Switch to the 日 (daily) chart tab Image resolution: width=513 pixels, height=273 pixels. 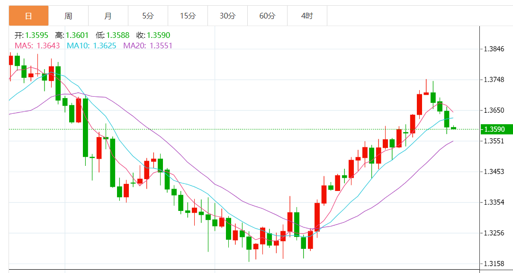coord(28,16)
